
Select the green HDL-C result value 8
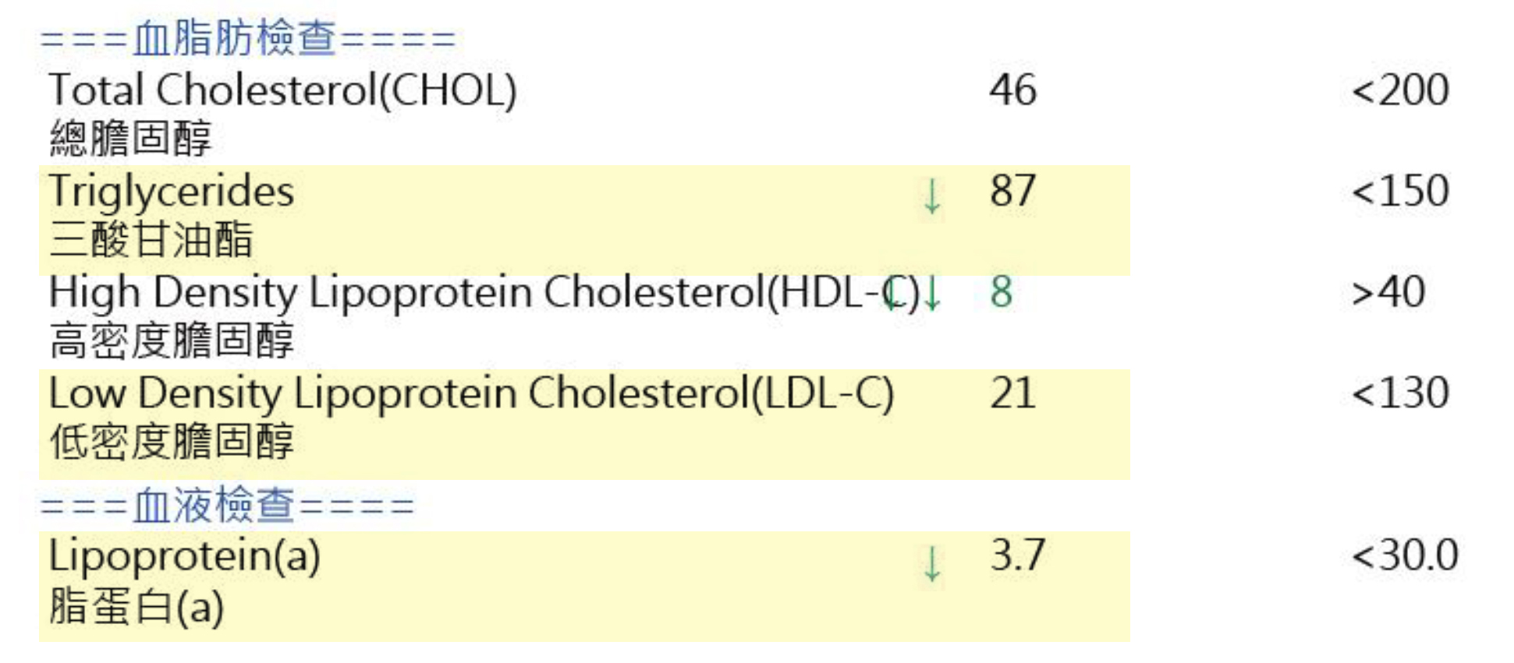(x=1001, y=292)
